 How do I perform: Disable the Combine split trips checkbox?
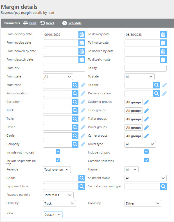tap(146, 160)
